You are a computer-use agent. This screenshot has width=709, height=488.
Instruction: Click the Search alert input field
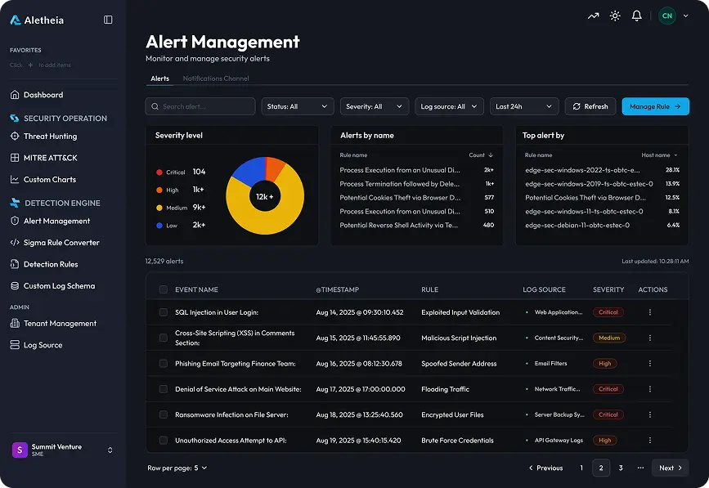tap(200, 106)
